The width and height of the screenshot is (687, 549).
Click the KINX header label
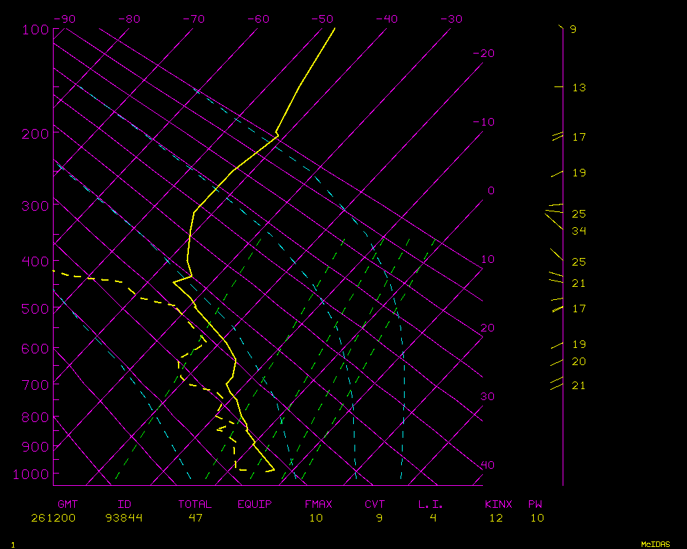click(x=499, y=504)
